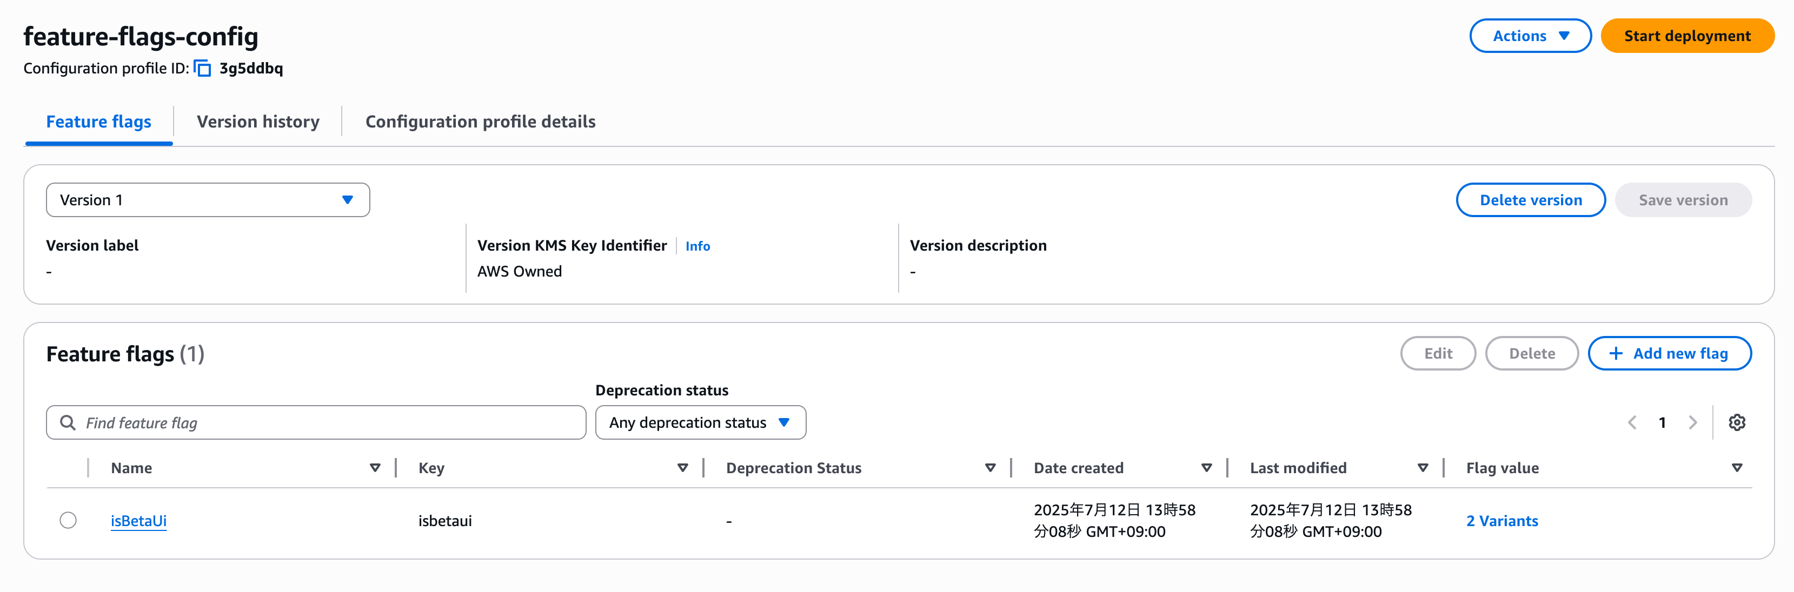
Task: Open the Version 1 dropdown
Action: [208, 200]
